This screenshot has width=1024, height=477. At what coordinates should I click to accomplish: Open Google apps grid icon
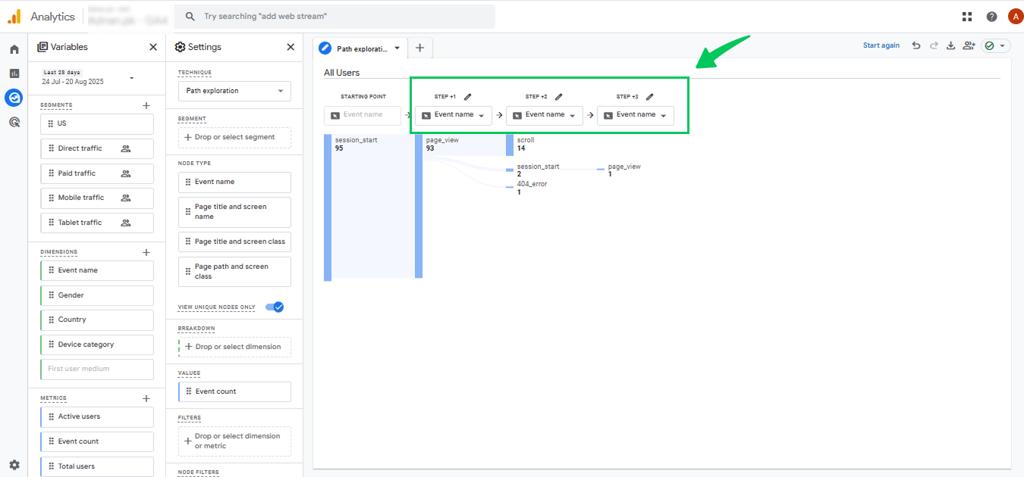[967, 17]
